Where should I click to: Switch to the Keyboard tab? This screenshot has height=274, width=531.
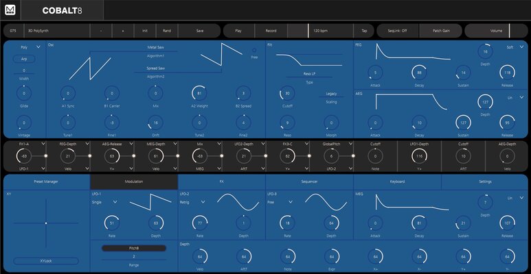[397, 182]
